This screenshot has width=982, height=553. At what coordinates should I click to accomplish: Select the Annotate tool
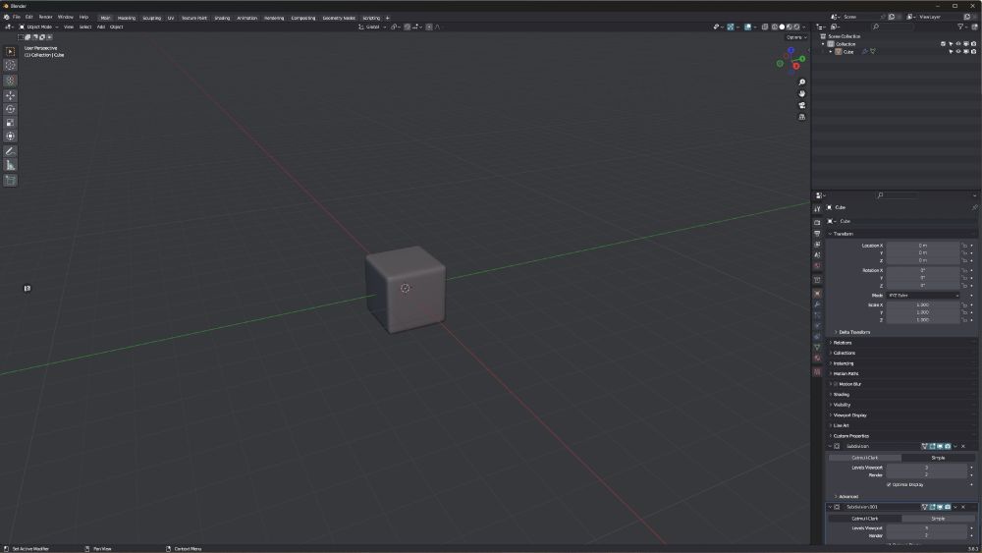point(10,151)
